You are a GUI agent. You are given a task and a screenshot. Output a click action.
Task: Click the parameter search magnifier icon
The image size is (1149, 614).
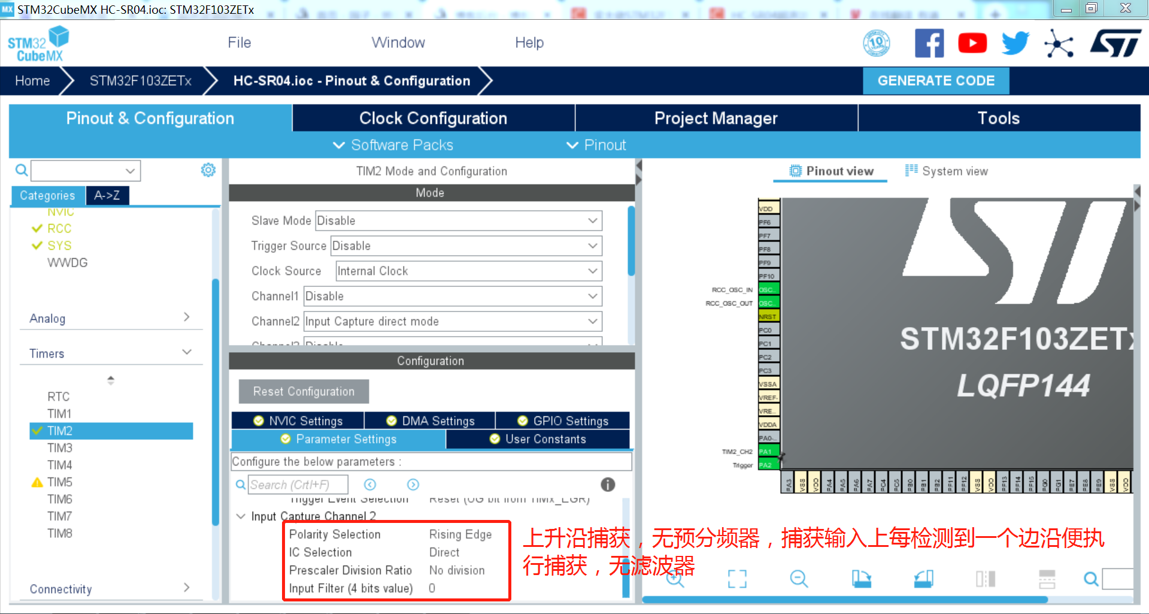(240, 485)
